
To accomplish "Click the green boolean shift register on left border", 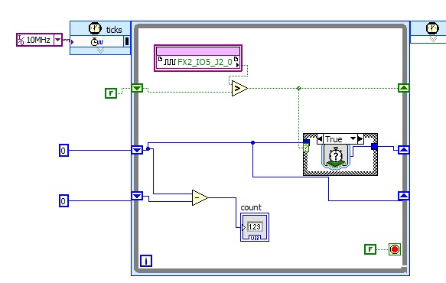I will [x=137, y=88].
